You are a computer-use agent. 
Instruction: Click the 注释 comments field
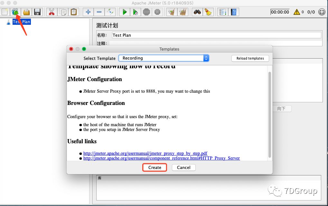coord(216,43)
